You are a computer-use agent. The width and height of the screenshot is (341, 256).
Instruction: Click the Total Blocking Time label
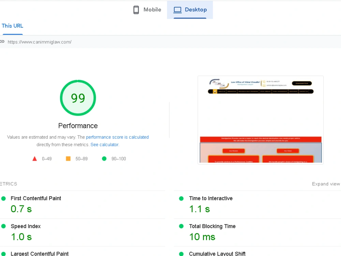pyautogui.click(x=212, y=226)
